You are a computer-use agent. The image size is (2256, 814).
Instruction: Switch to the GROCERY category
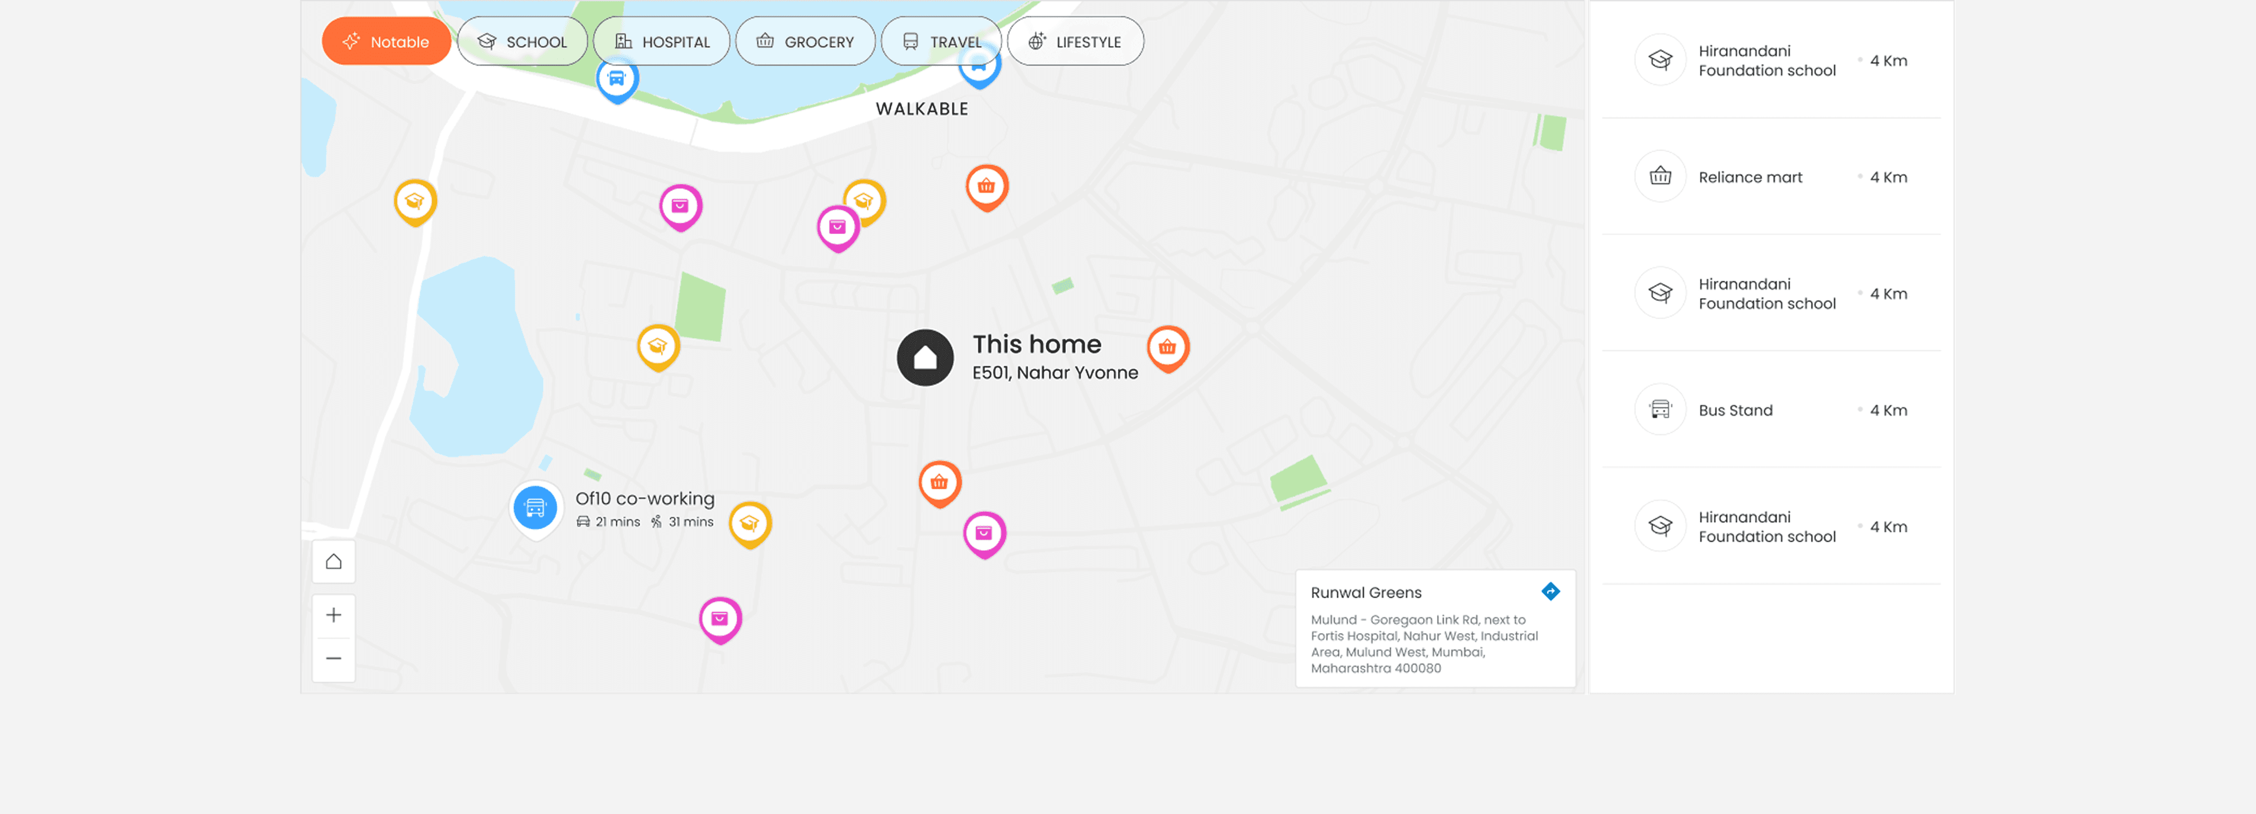[805, 41]
